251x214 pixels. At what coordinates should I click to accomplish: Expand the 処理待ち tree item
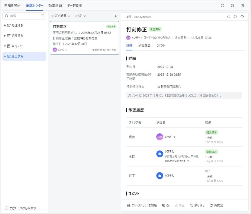pos(5,26)
